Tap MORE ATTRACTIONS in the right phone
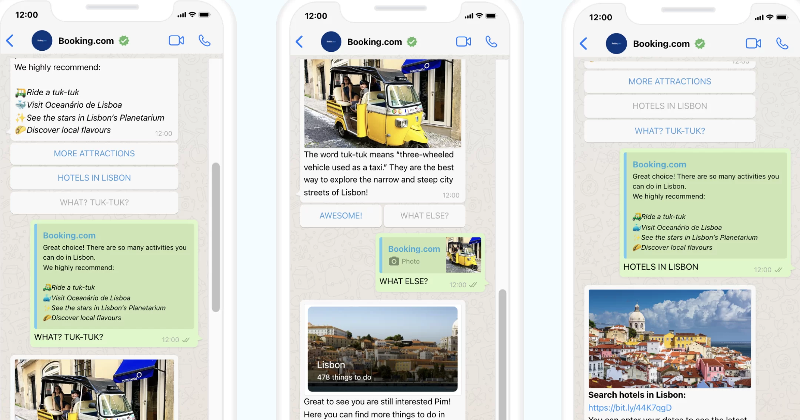 click(x=670, y=81)
